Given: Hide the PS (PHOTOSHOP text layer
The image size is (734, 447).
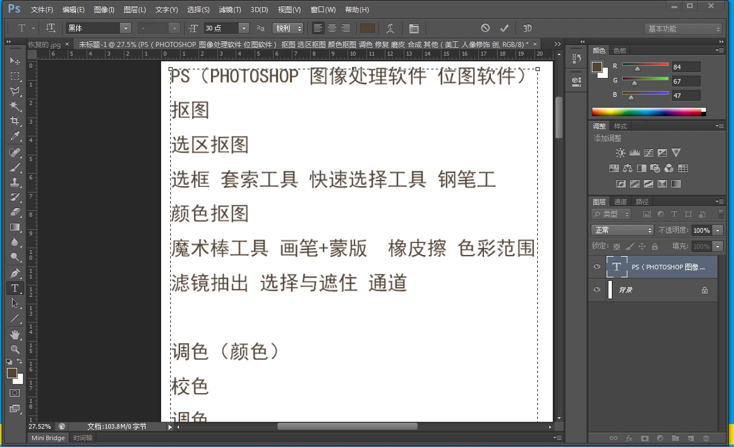Looking at the screenshot, I should point(597,267).
